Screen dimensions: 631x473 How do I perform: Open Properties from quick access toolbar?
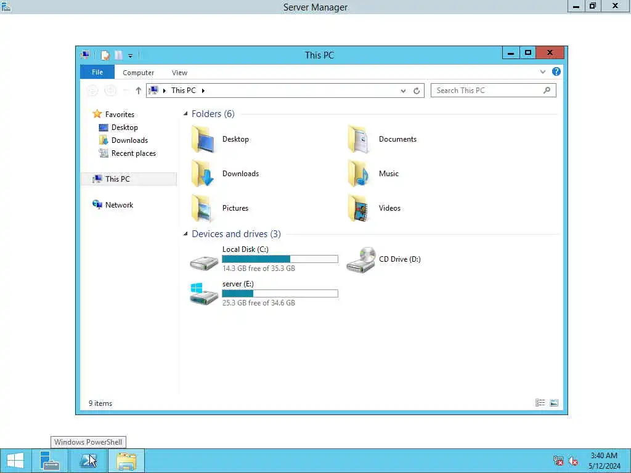coord(105,55)
